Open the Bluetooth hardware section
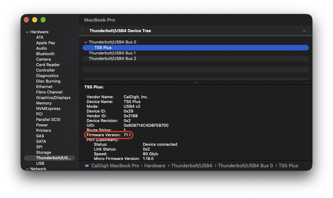 click(45, 54)
